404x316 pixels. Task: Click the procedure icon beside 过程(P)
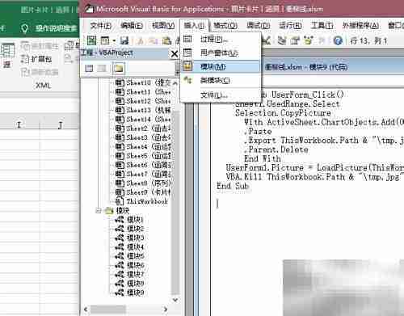pyautogui.click(x=187, y=39)
